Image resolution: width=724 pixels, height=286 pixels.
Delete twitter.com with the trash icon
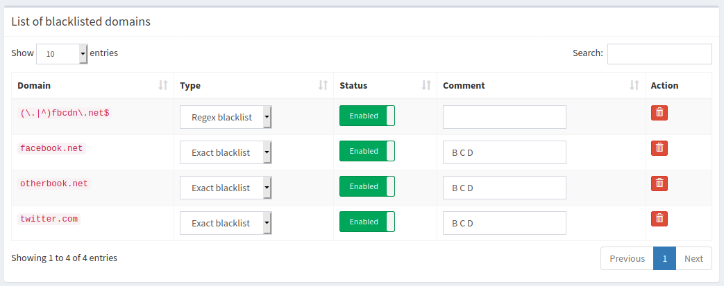[659, 219]
